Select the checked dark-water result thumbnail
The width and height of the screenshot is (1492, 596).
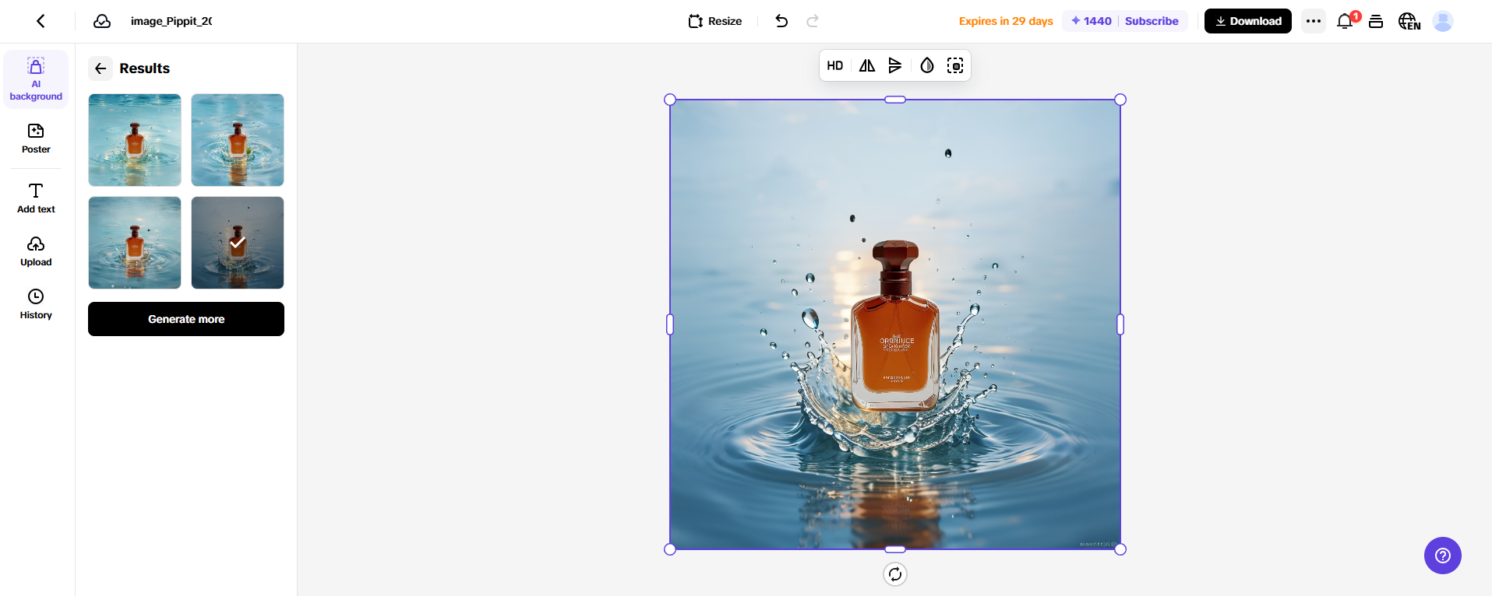(x=238, y=243)
